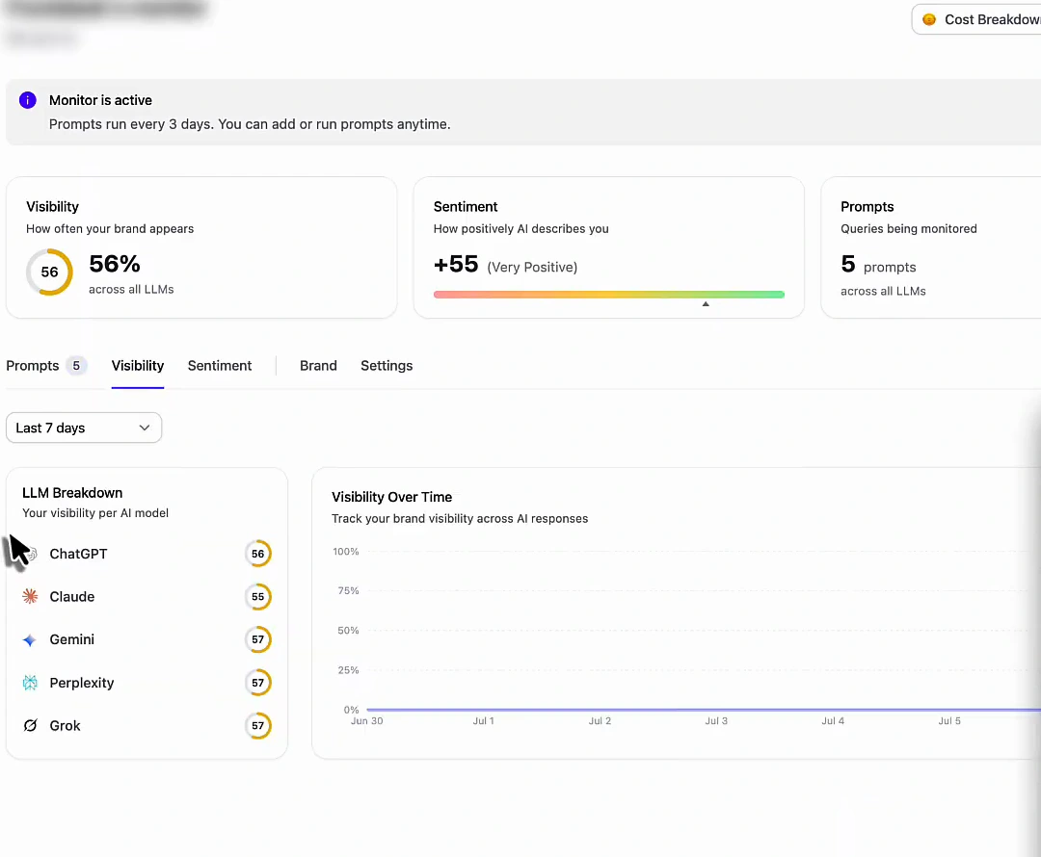Viewport: 1041px width, 857px height.
Task: Click the Perplexity score ring showing 57
Action: (x=257, y=683)
